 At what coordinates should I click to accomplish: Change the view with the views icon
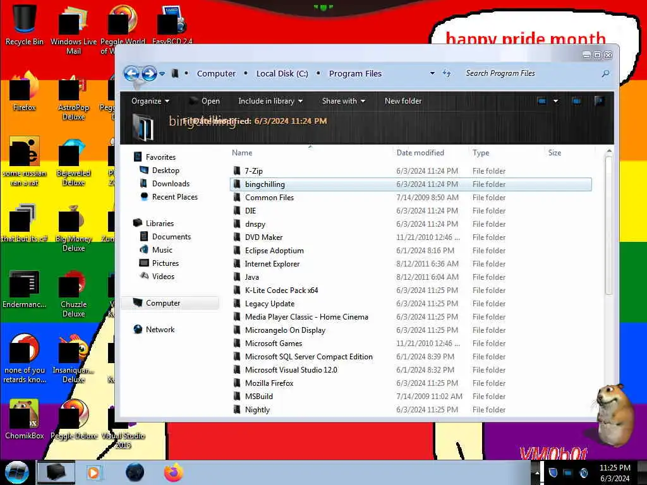click(541, 101)
